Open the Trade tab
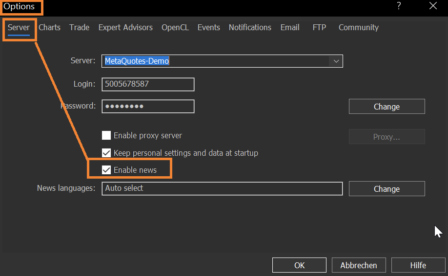This screenshot has width=448, height=276. click(79, 27)
